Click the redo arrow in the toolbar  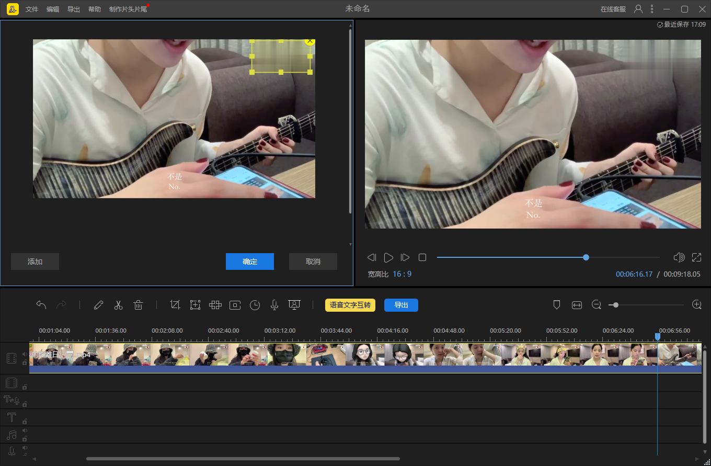click(x=61, y=305)
